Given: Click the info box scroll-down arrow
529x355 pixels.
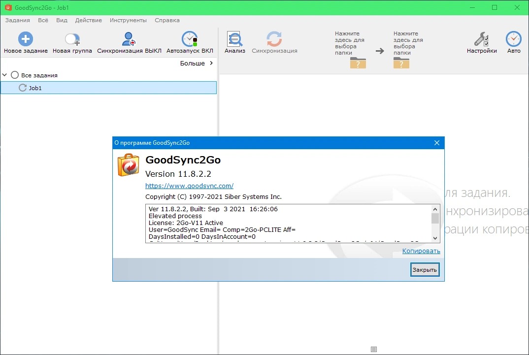Looking at the screenshot, I should [435, 238].
